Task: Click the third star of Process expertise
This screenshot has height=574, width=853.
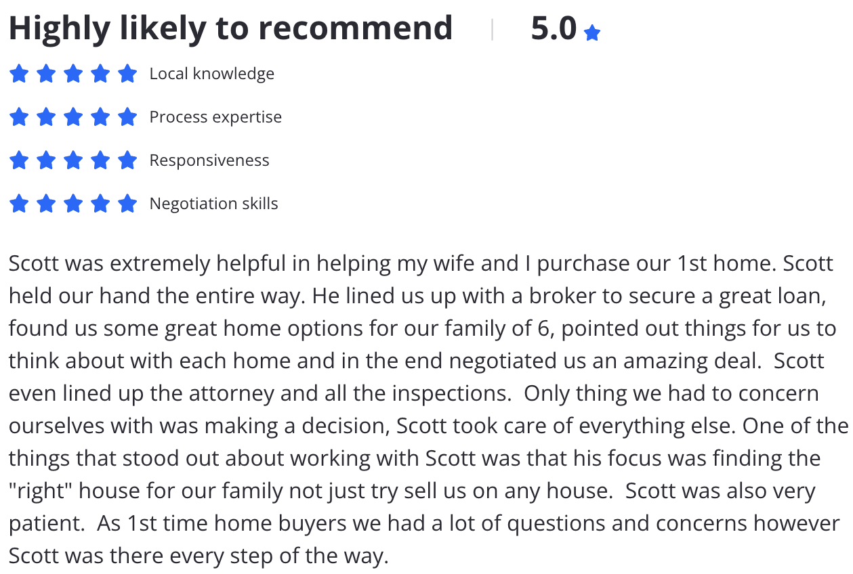Action: (73, 116)
